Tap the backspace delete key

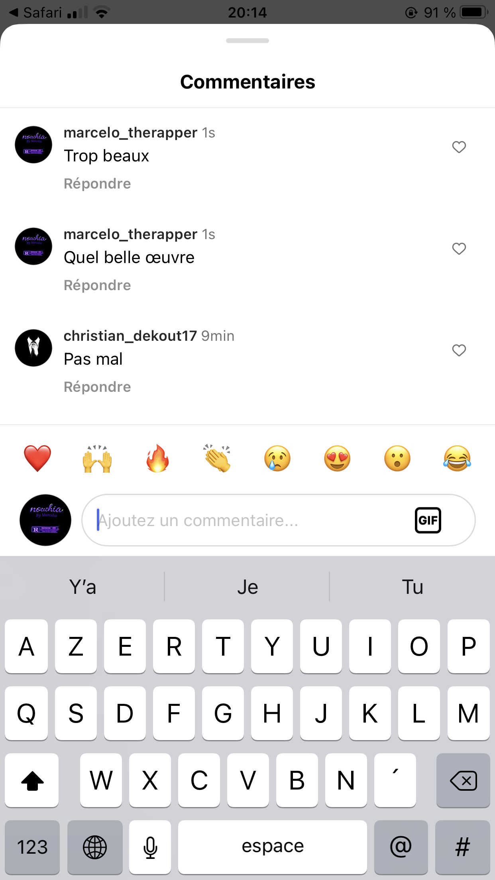[x=463, y=780]
